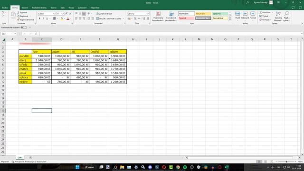Switch to Page Layout view in status bar

tap(266, 161)
